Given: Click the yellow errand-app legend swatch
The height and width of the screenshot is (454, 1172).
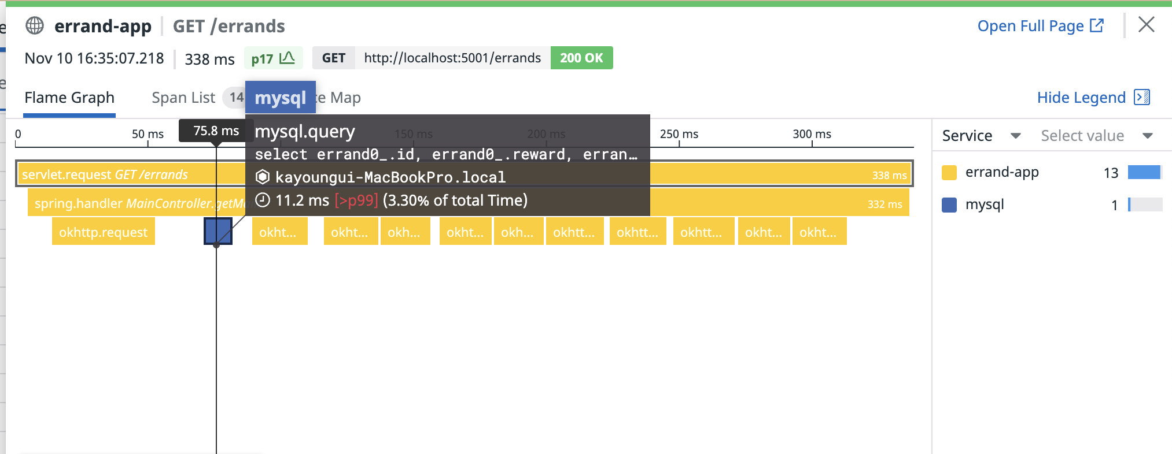Looking at the screenshot, I should pyautogui.click(x=949, y=172).
